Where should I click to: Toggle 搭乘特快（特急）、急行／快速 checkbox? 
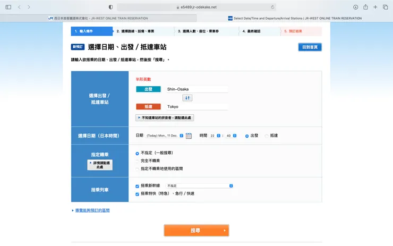click(137, 194)
